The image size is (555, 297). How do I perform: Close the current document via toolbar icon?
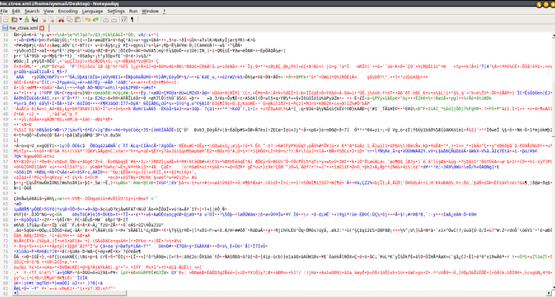pyautogui.click(x=43, y=19)
